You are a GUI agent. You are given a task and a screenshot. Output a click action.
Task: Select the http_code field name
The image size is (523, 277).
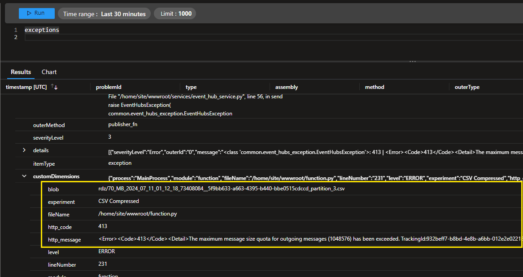[60, 227]
